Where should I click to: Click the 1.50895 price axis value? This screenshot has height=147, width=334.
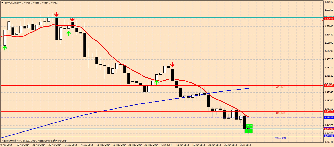click(329, 43)
